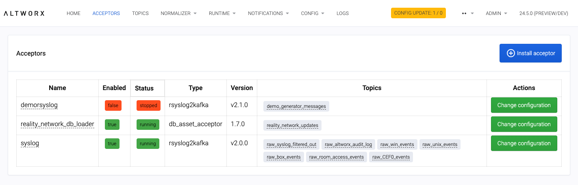The width and height of the screenshot is (578, 185).
Task: Click the running status badge for syslog
Action: tap(148, 144)
